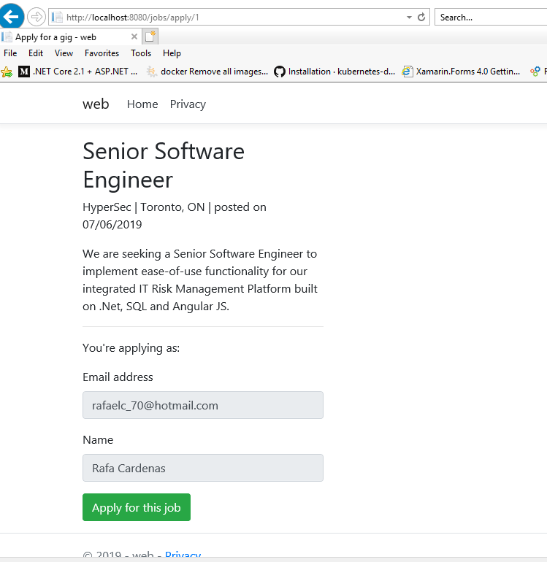Click the 'web' brand link in navbar
The image size is (547, 562).
point(96,104)
